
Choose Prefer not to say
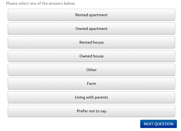pyautogui.click(x=91, y=111)
